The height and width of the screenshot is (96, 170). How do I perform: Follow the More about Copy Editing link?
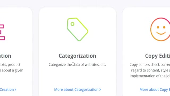point(155,90)
